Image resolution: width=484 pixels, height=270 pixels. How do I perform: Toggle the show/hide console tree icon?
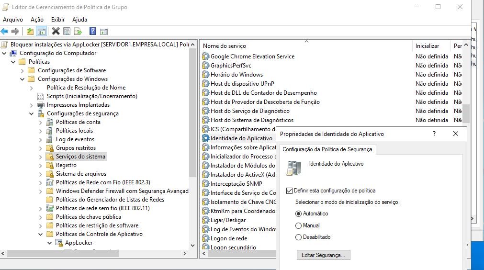(x=41, y=31)
